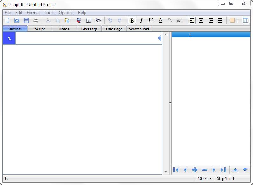
Task: Click the 'Step 1 of 1' status text
Action: (226, 179)
